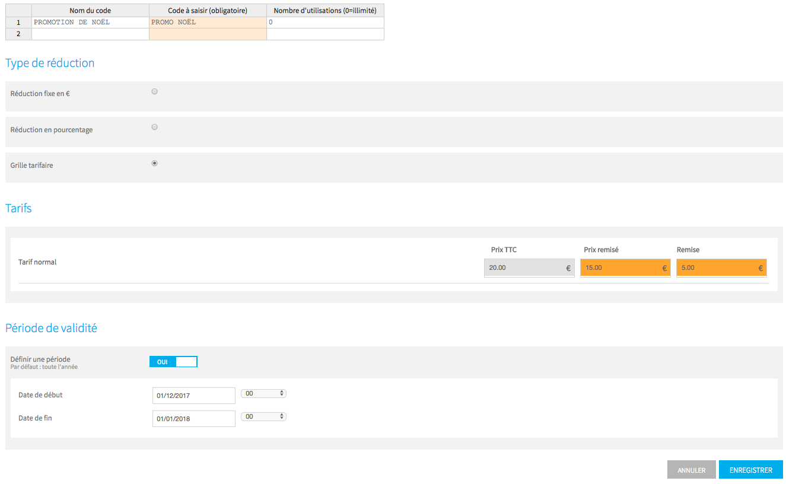Select the 'PROMO NOËL' code cell

[x=208, y=23]
